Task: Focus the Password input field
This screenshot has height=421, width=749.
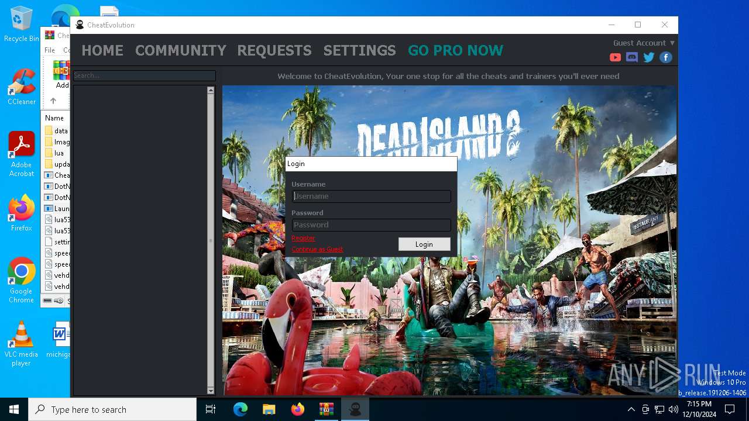Action: [371, 225]
